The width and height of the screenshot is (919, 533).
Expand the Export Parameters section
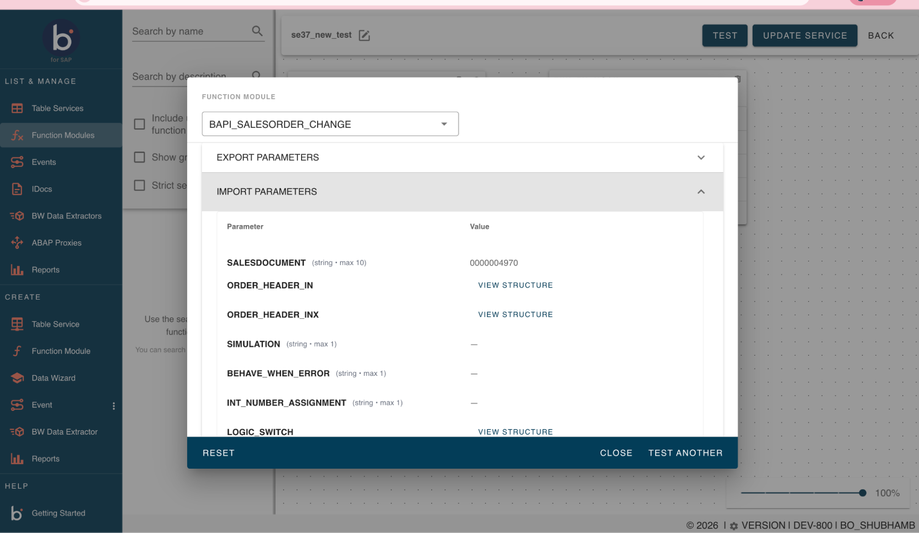(462, 158)
